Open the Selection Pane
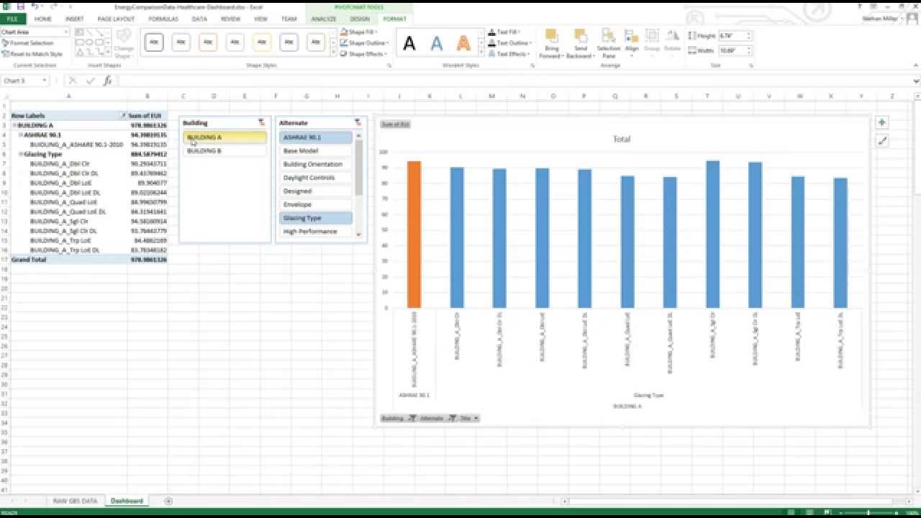The image size is (921, 518). pos(608,42)
